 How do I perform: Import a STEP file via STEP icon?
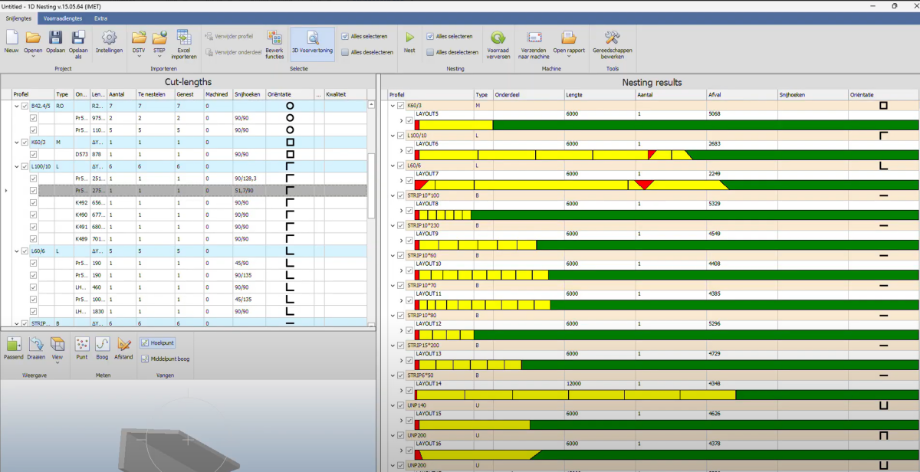coord(159,38)
